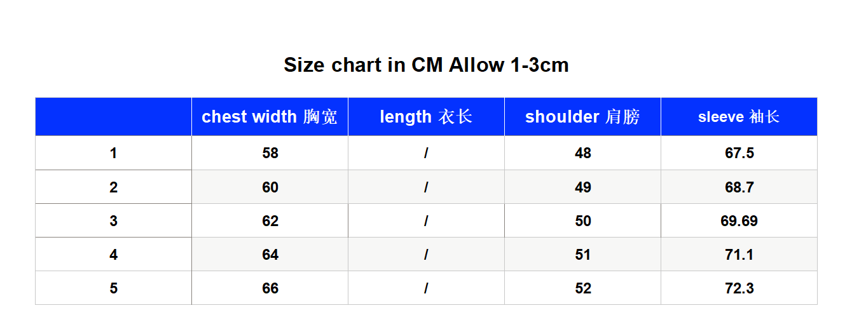Click size row label 3

(113, 221)
